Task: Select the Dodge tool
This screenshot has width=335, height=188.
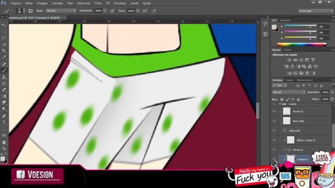Action: pos(4,109)
